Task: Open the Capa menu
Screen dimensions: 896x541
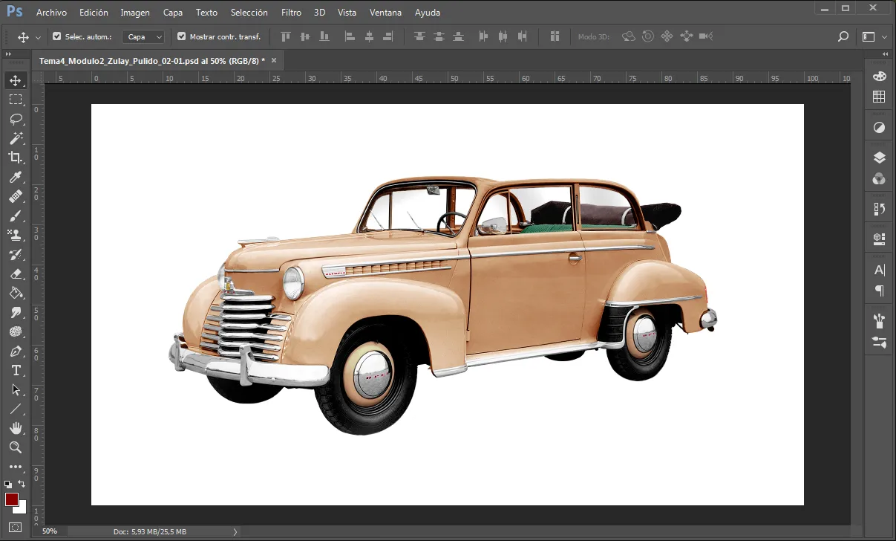Action: (x=173, y=13)
